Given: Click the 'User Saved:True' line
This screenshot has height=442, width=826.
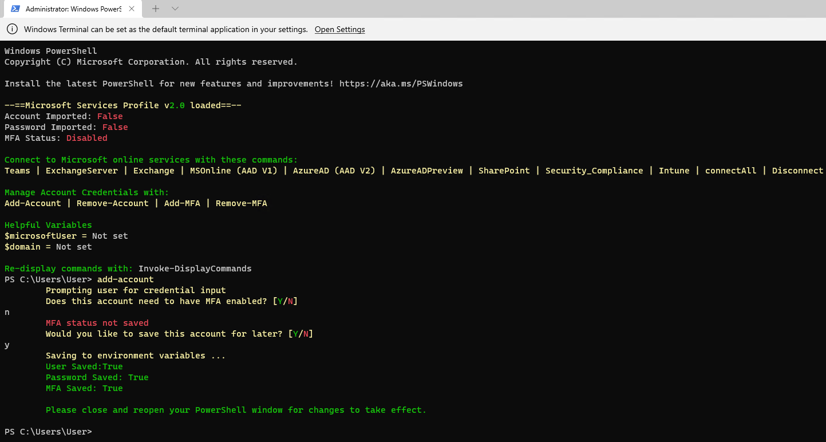Looking at the screenshot, I should pos(84,366).
